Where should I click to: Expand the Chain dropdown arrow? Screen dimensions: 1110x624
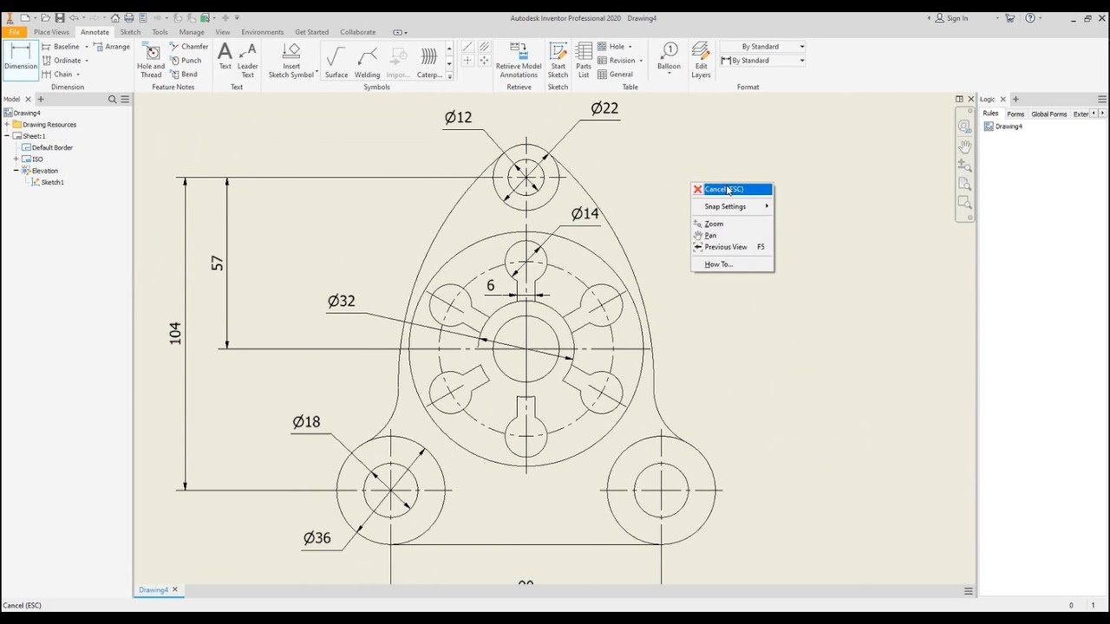click(x=78, y=75)
